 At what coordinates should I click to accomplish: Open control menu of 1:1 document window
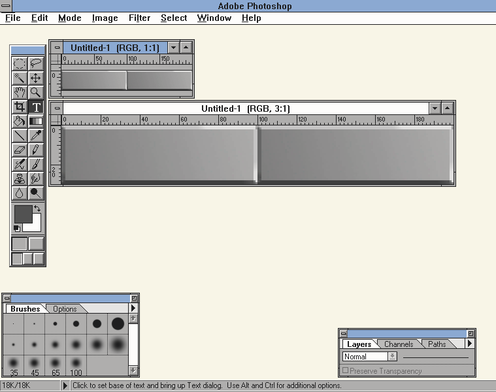coord(57,48)
